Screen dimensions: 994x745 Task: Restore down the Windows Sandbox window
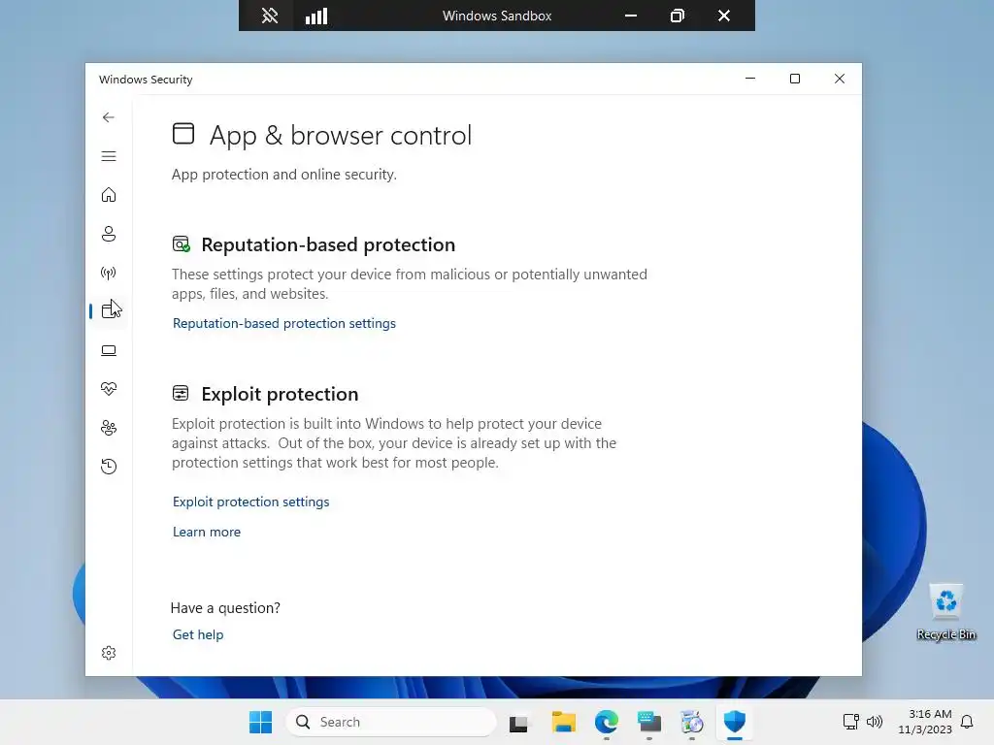[677, 16]
